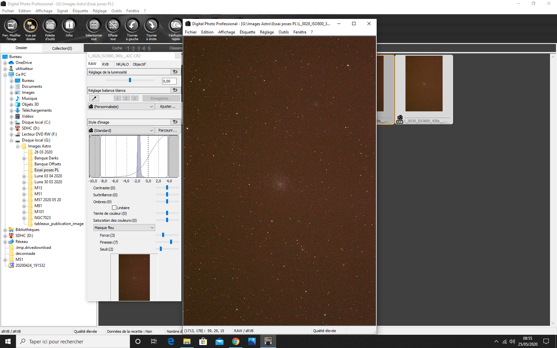Select the M57 2020 05 20 folder
The height and width of the screenshot is (348, 557).
click(x=48, y=200)
